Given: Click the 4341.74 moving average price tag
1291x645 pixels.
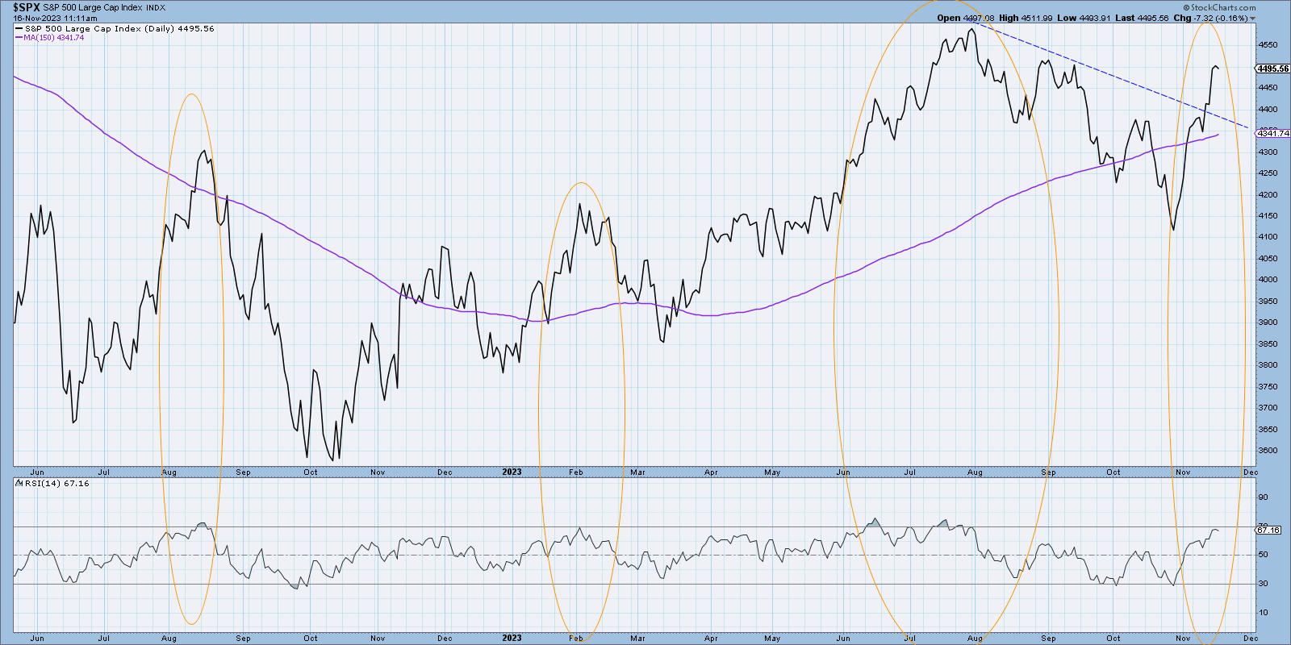Looking at the screenshot, I should pos(1273,134).
